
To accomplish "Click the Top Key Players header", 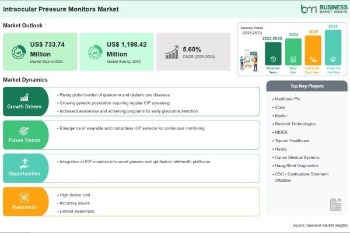I will (307, 86).
